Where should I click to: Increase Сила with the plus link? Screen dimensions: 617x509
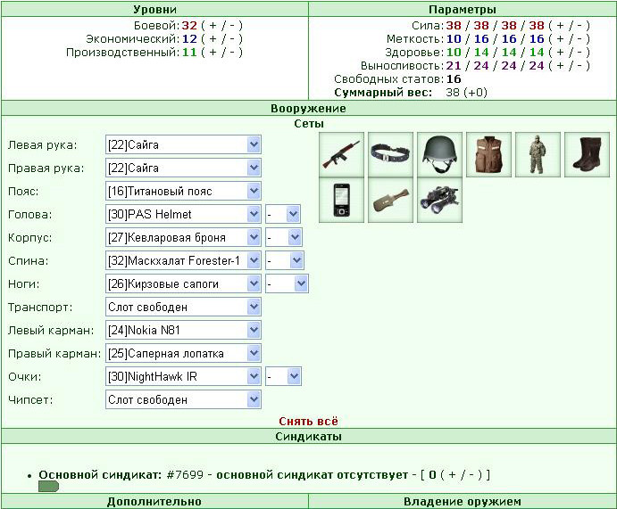(561, 26)
